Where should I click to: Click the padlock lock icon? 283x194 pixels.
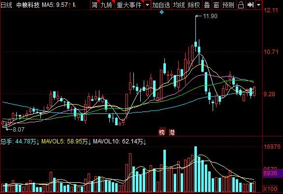tap(241, 5)
